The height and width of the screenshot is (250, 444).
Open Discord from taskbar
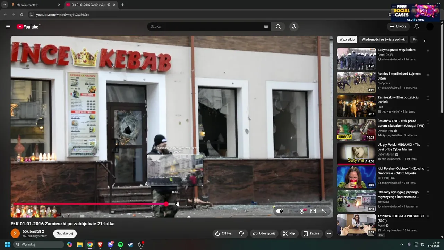click(110, 244)
